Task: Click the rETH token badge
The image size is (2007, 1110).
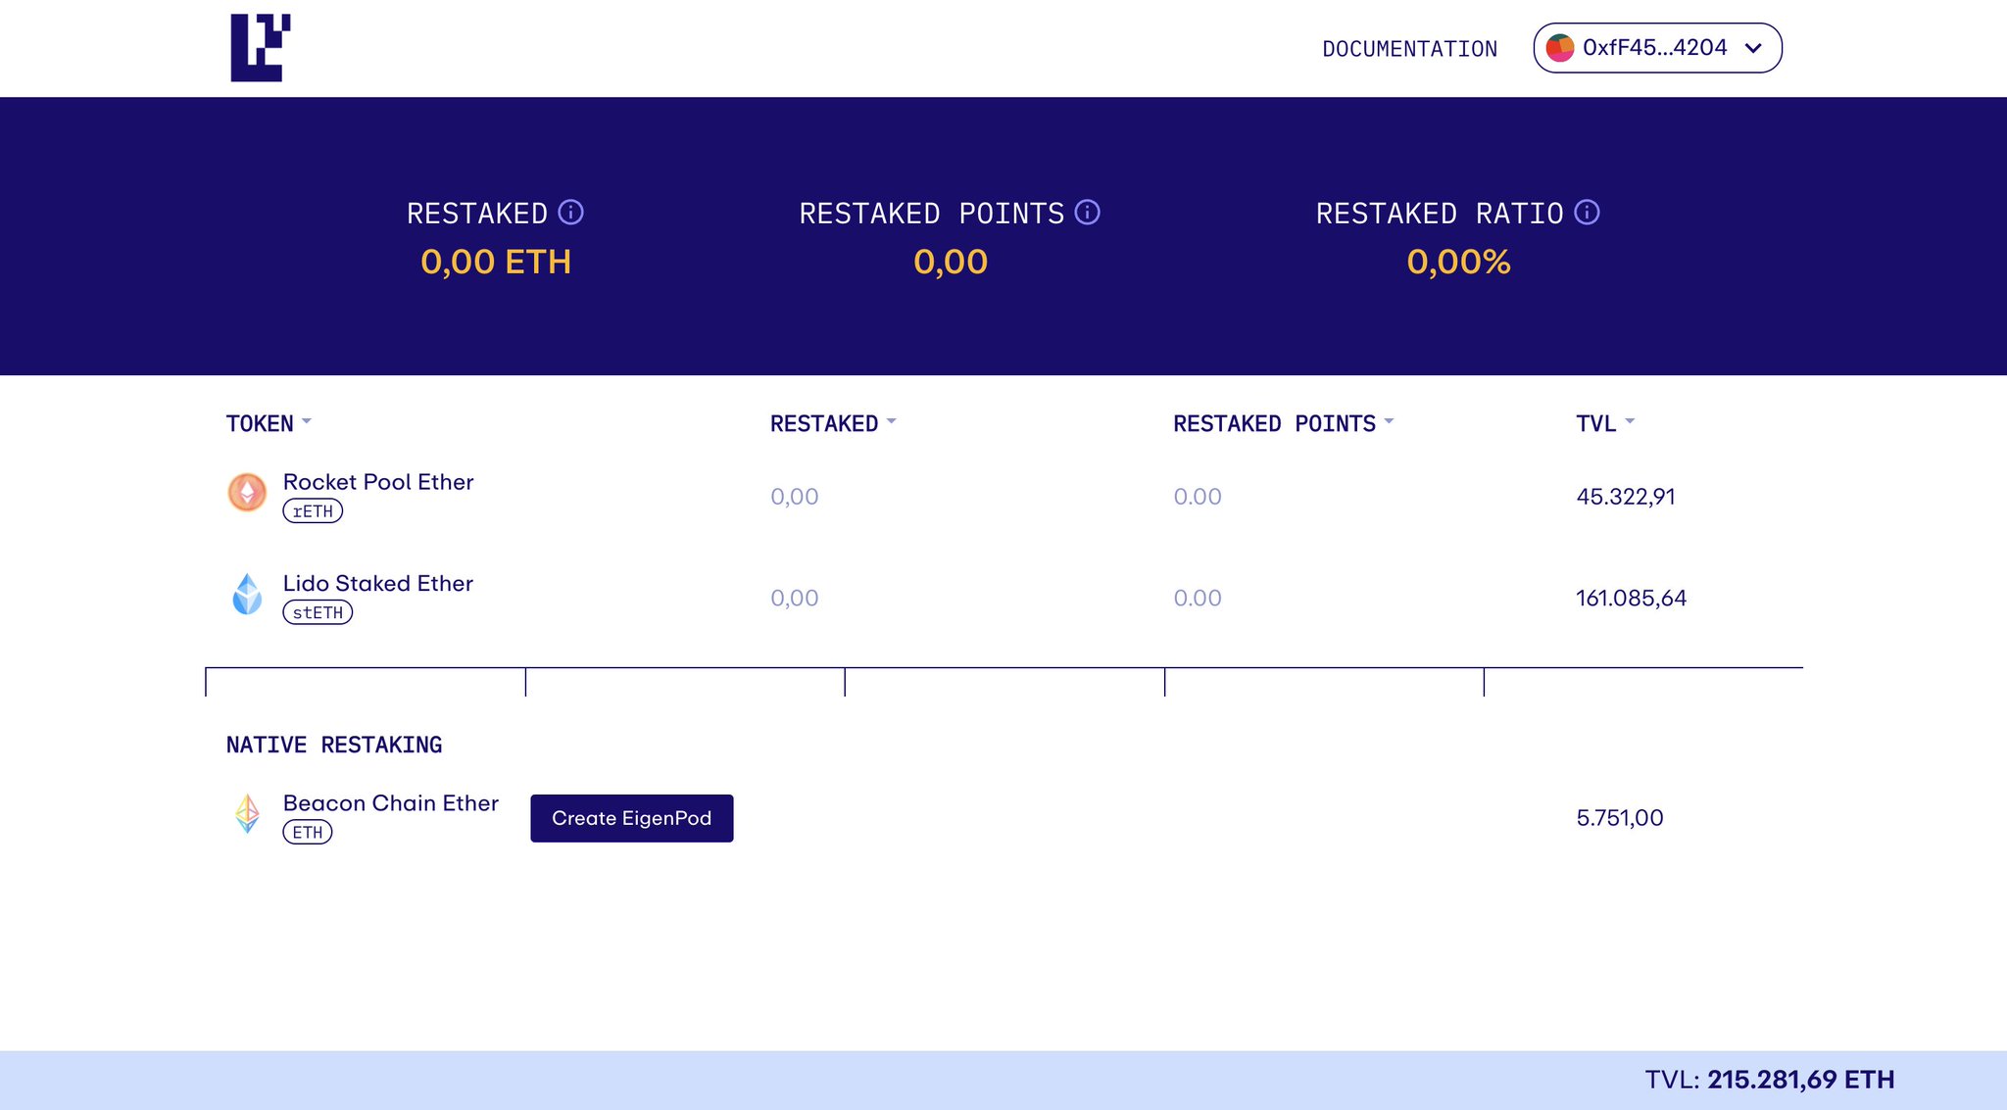Action: pos(313,511)
